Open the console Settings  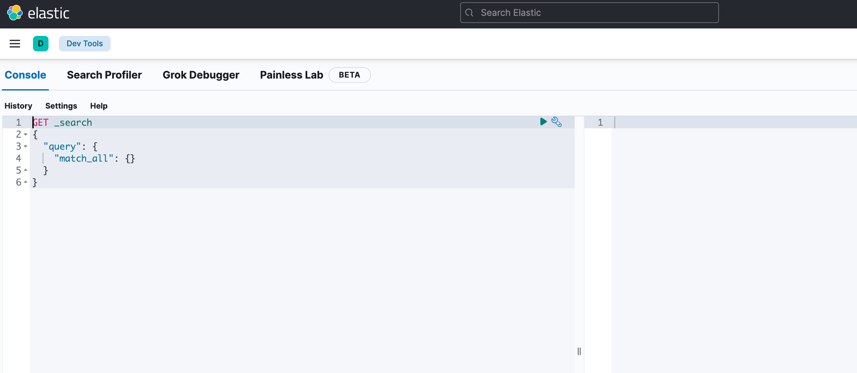[x=61, y=106]
